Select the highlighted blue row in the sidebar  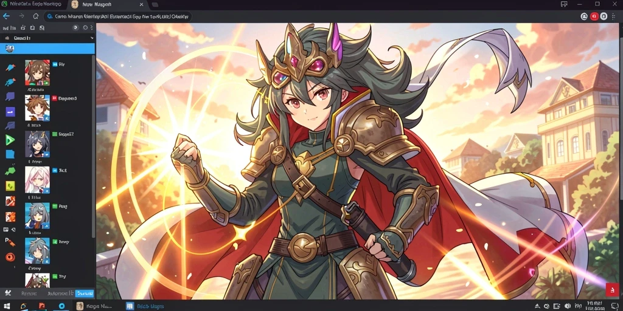click(x=47, y=49)
